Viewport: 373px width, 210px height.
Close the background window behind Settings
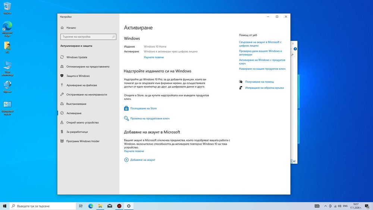(293, 44)
